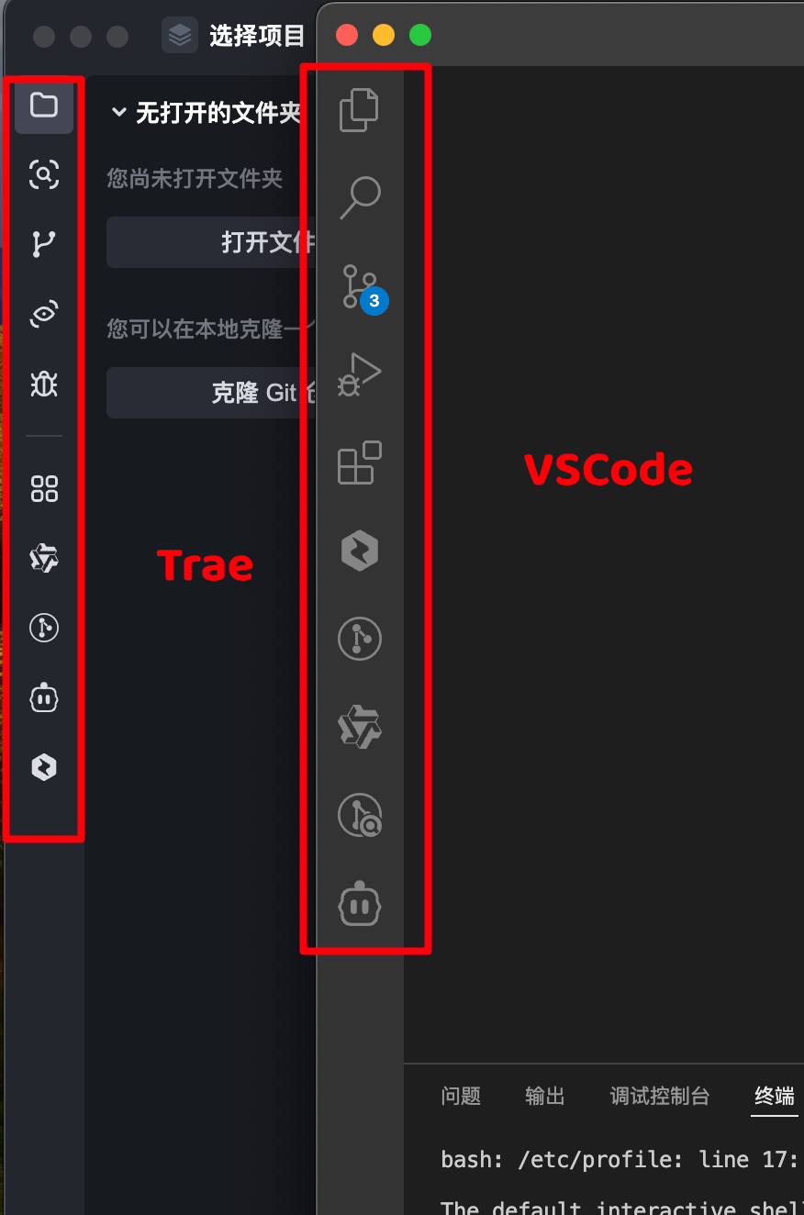The height and width of the screenshot is (1215, 804).
Task: Open Source Control with badge 3 in VSCode
Action: pos(360,286)
